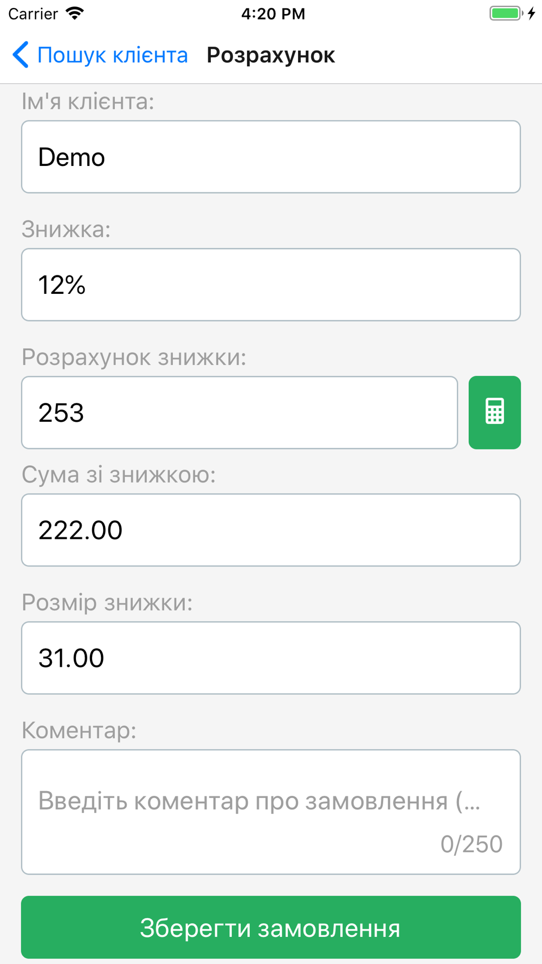542x964 pixels.
Task: Tap the Wi-Fi signal icon in status bar
Action: tap(75, 14)
